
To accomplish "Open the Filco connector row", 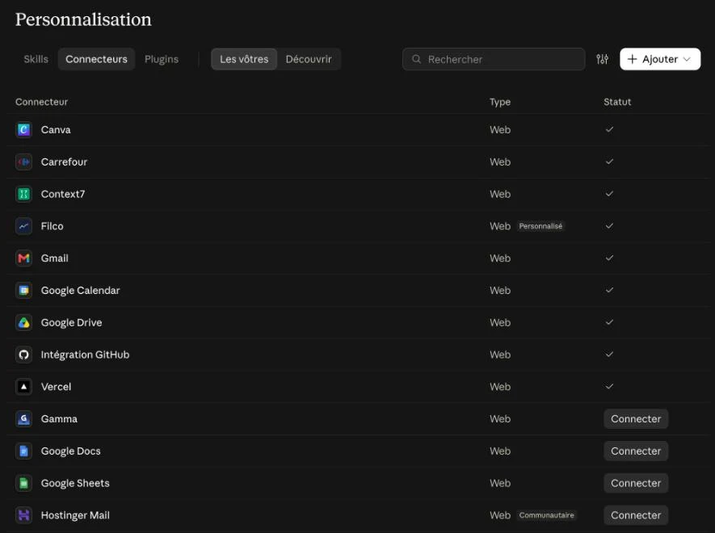I will [x=358, y=226].
